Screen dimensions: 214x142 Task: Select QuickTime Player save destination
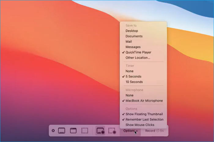[x=138, y=52]
